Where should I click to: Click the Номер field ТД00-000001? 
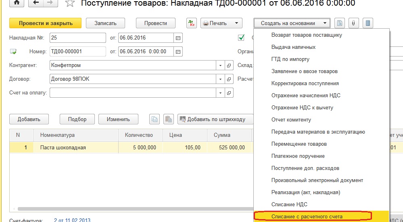coord(77,51)
